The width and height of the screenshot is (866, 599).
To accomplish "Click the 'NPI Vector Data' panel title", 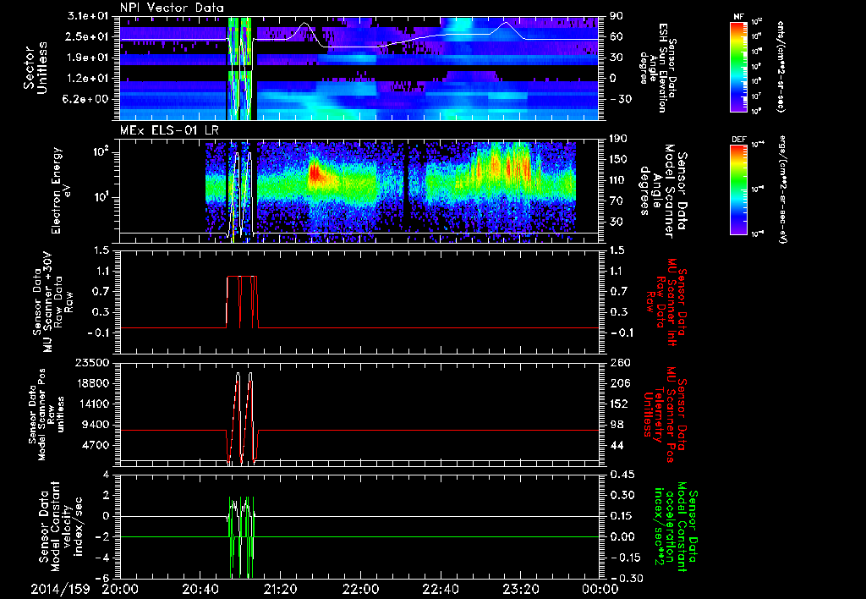I will pos(172,8).
